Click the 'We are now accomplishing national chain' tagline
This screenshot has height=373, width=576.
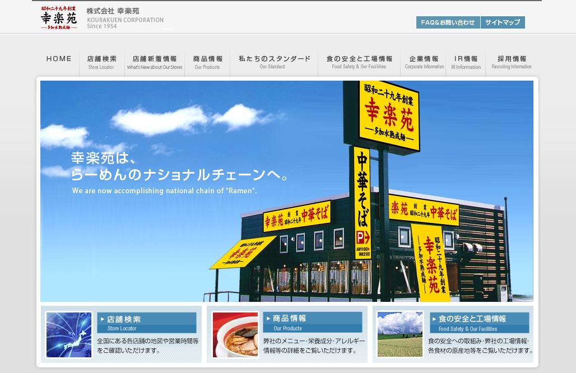(165, 190)
